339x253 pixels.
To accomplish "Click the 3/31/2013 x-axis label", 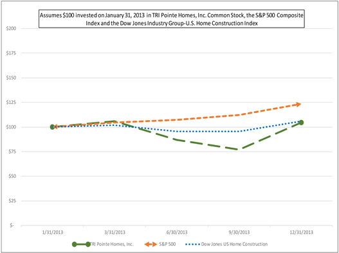I will 115,232.
